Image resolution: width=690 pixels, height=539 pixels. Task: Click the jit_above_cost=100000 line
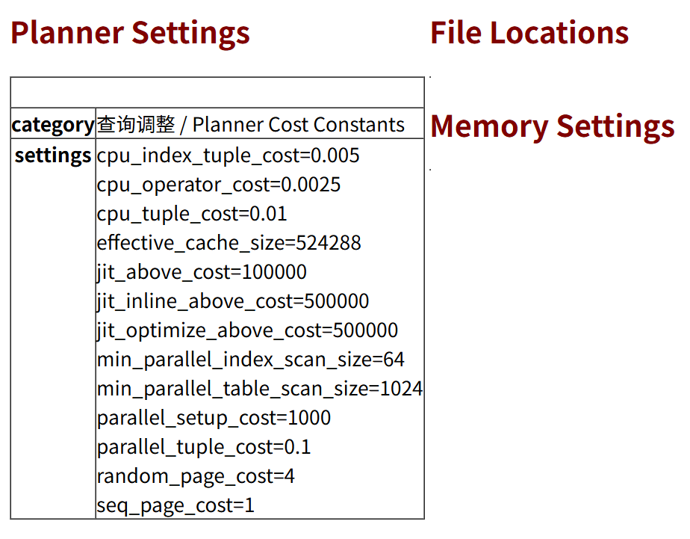pos(202,272)
